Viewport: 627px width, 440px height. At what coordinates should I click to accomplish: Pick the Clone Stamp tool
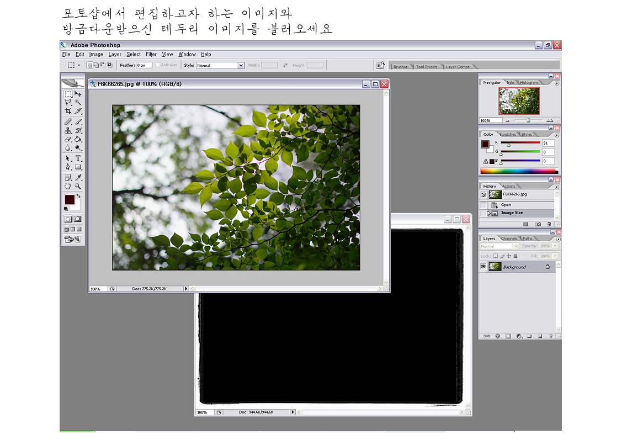click(68, 131)
